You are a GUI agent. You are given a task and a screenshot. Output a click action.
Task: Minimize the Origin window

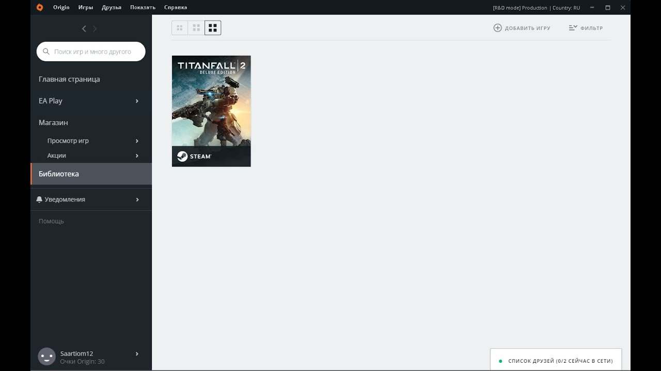tap(592, 7)
